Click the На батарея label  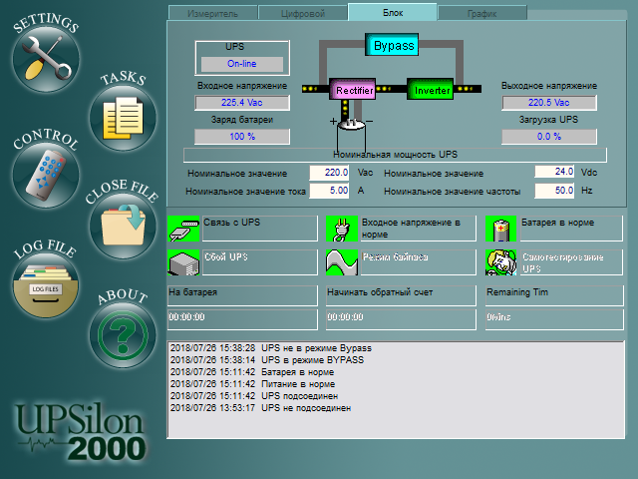point(242,295)
